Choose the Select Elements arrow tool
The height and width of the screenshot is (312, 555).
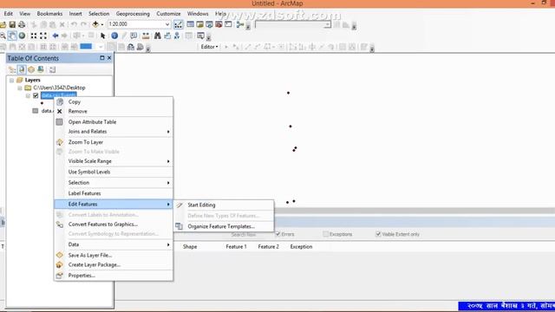103,36
